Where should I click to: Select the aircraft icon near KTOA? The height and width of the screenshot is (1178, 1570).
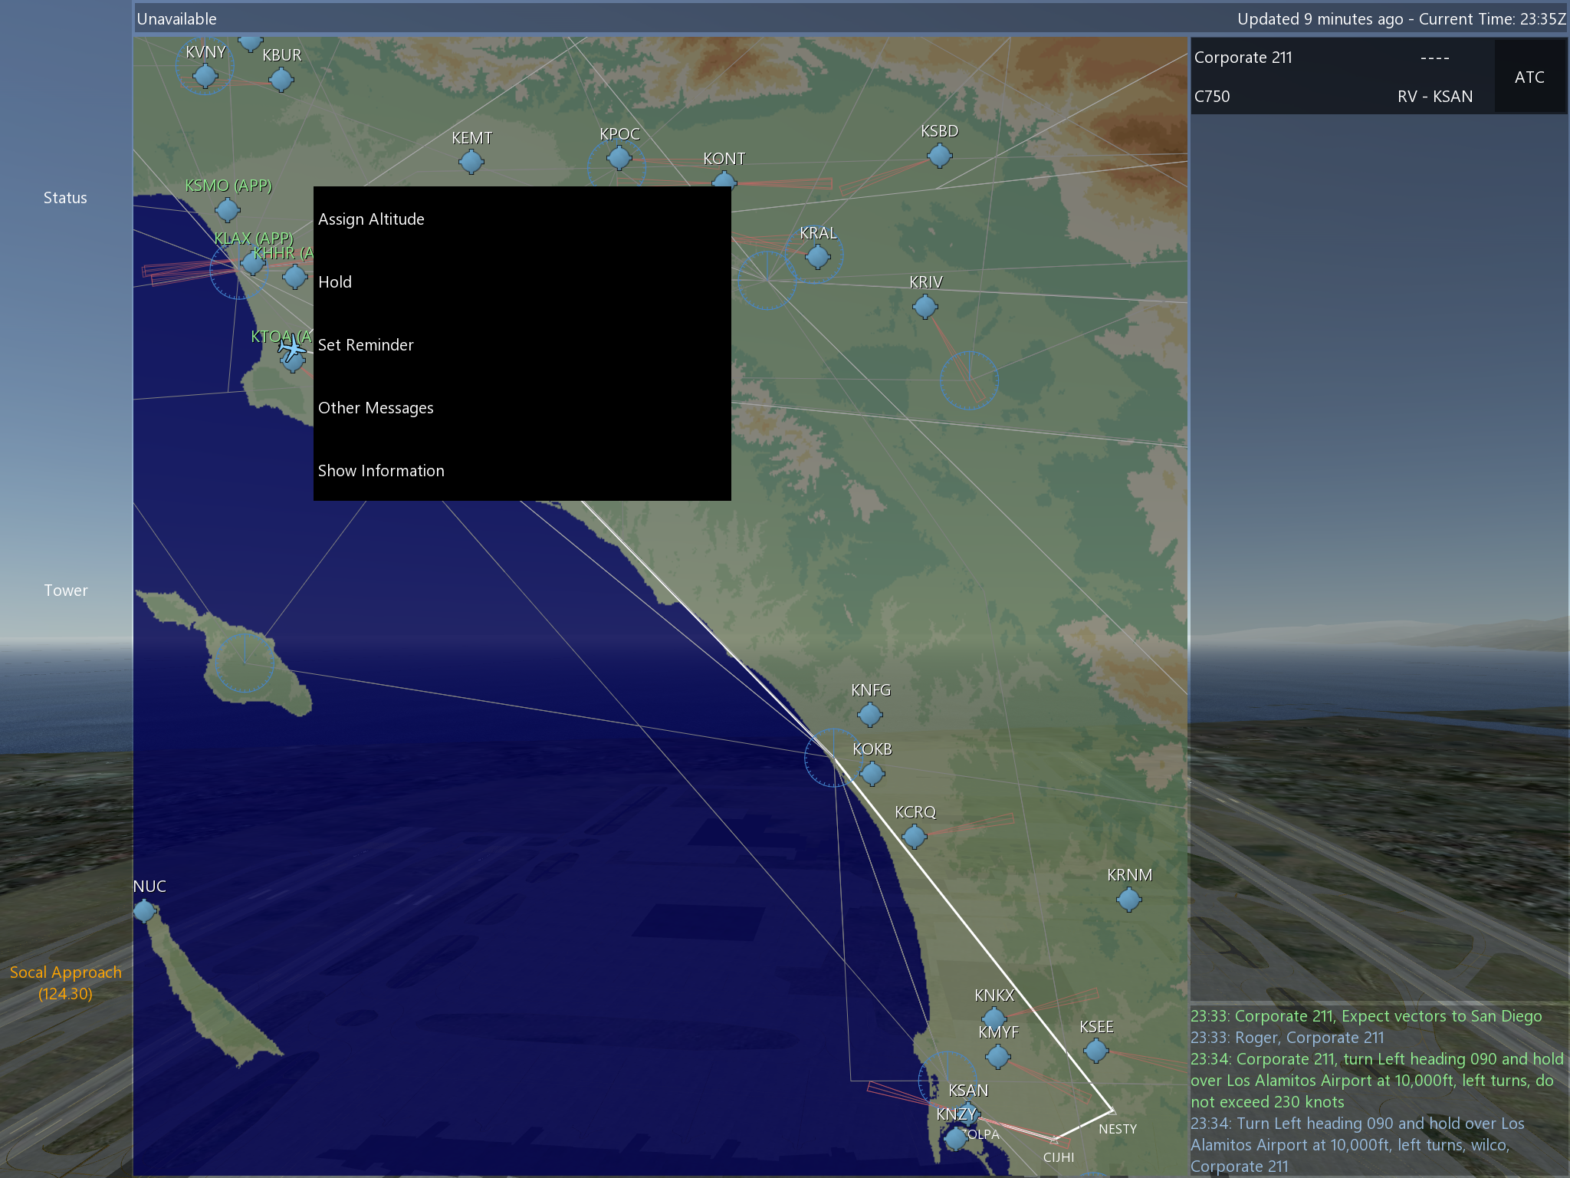pos(292,349)
